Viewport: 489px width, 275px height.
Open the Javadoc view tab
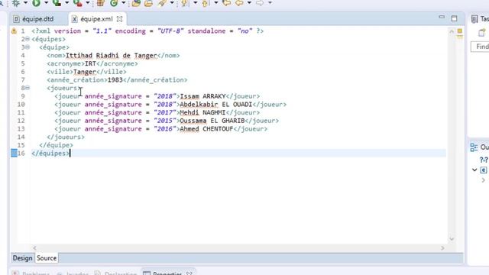pos(73,273)
